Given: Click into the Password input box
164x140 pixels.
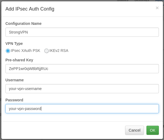Looking at the screenshot, I should (x=82, y=109).
